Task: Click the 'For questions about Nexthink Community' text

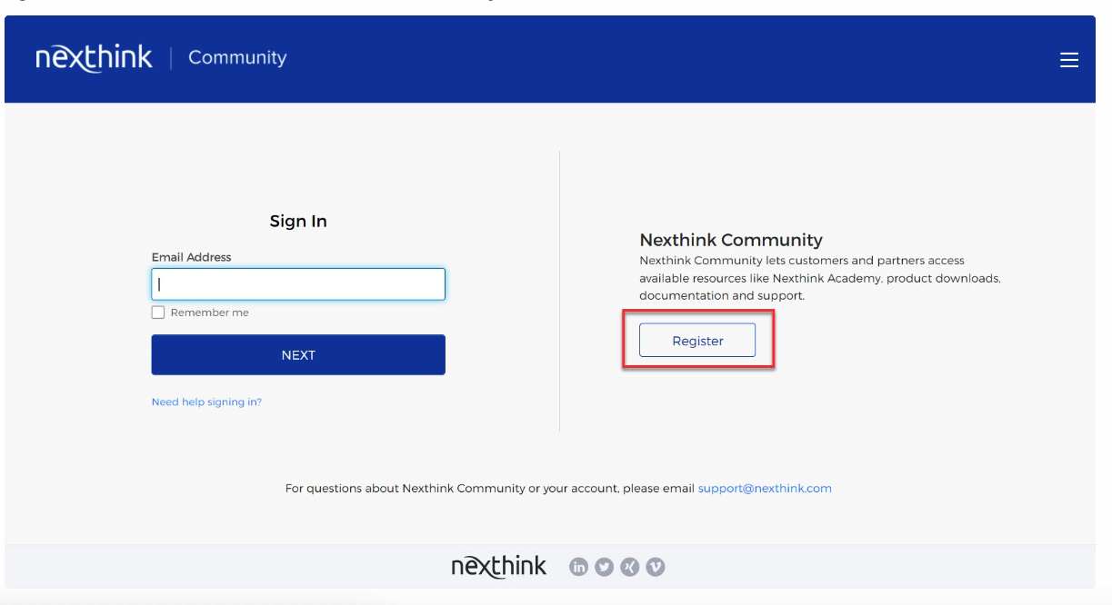Action: [489, 488]
